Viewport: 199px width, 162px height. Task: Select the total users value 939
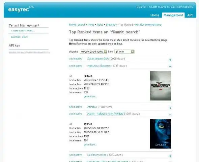point(86,92)
